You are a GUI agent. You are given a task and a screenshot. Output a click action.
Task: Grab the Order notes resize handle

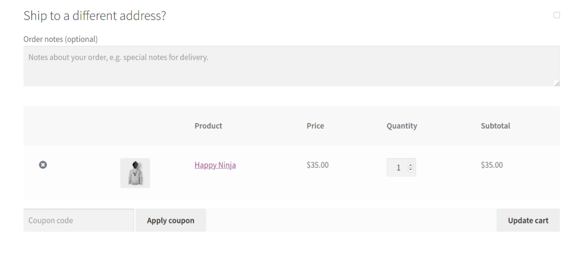pos(557,84)
